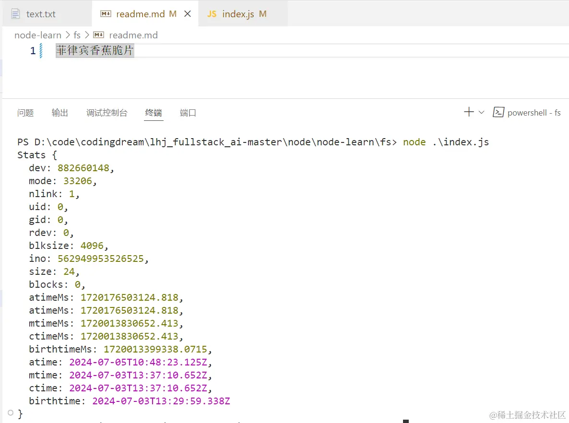This screenshot has width=569, height=423.
Task: Click the atime date 2024-07-05T10:48:23.125Z
Action: tap(138, 363)
